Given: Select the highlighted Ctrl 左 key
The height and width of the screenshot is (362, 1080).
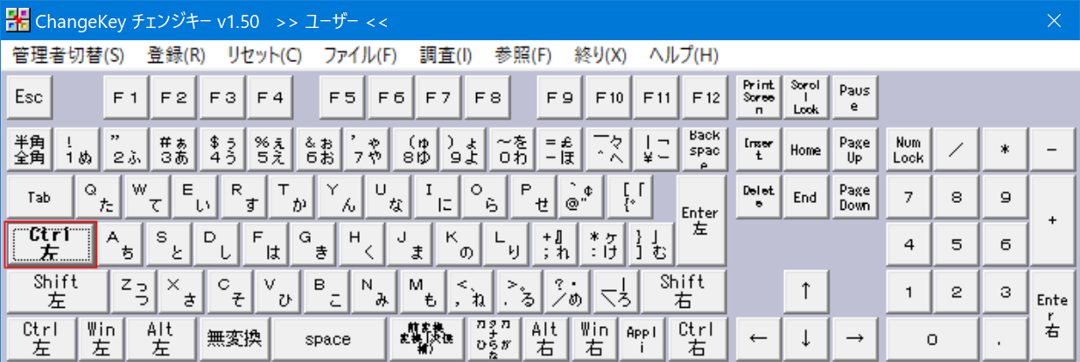Looking at the screenshot, I should point(49,243).
